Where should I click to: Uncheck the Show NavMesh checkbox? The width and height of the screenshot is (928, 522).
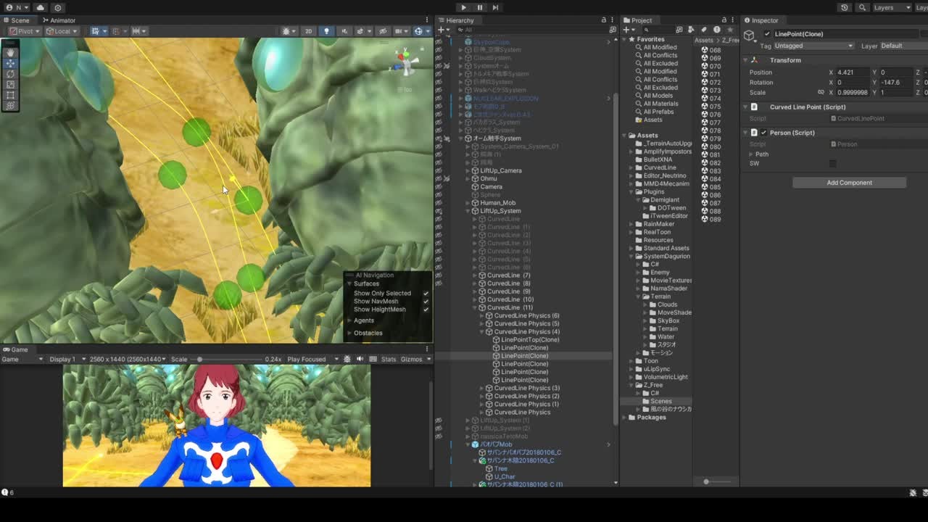pyautogui.click(x=426, y=302)
